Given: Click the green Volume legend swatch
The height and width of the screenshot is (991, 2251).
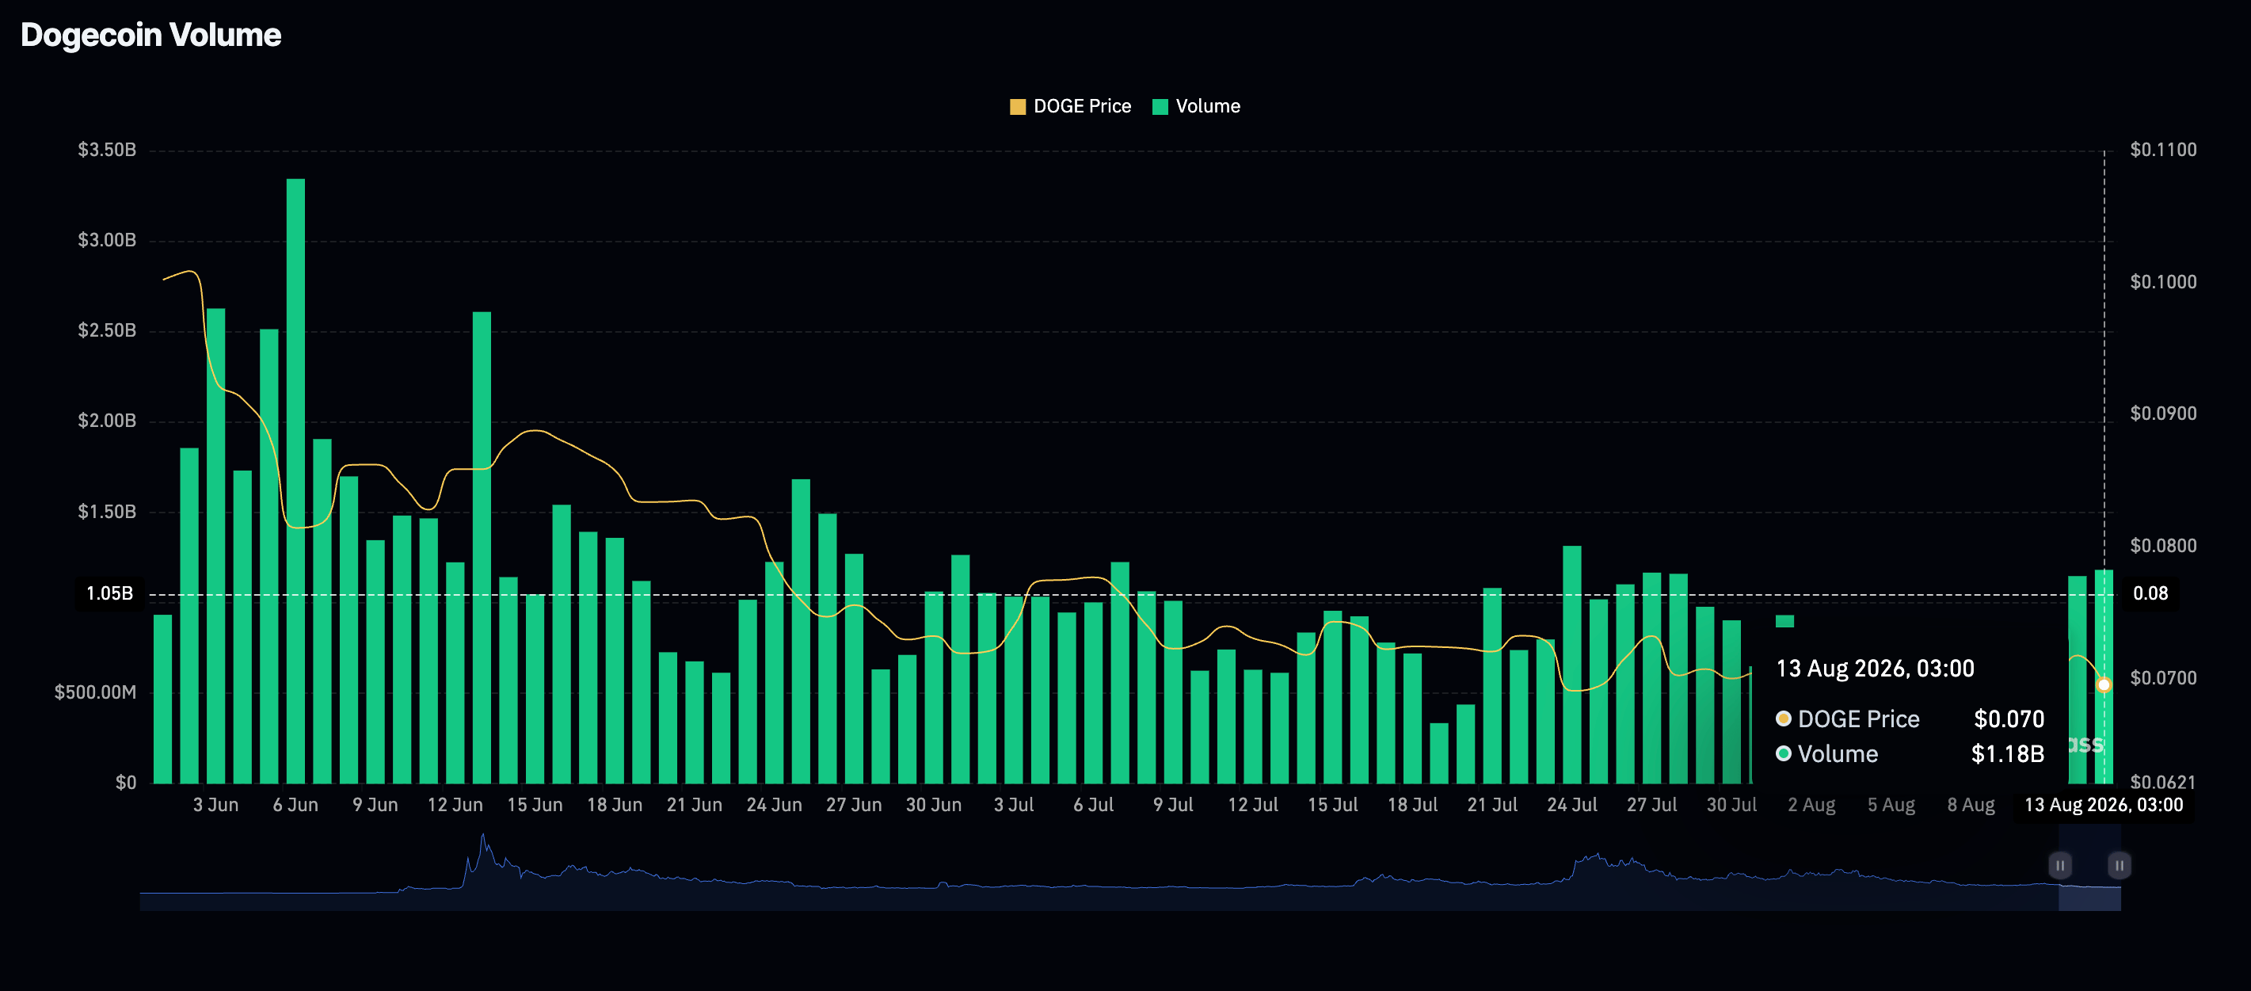Looking at the screenshot, I should click(1160, 107).
